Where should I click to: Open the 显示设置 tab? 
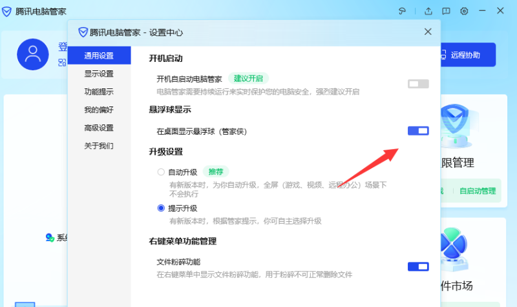pyautogui.click(x=100, y=74)
